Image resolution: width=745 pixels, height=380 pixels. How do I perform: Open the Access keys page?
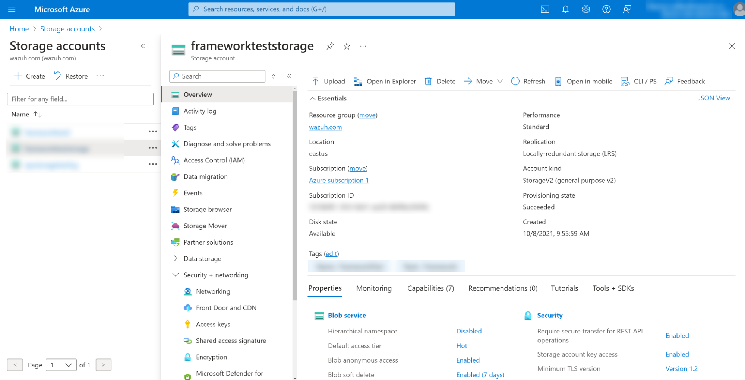(x=213, y=324)
